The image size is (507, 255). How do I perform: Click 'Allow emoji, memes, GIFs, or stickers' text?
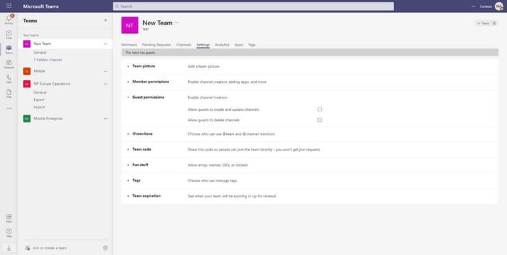(217, 165)
